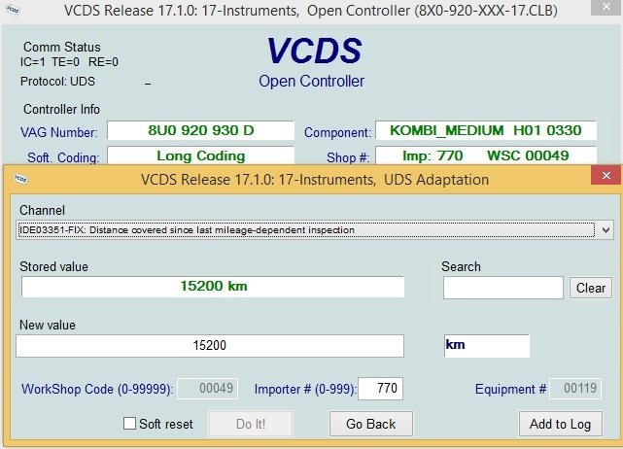The height and width of the screenshot is (449, 623).
Task: Click the Do It! button
Action: point(251,424)
